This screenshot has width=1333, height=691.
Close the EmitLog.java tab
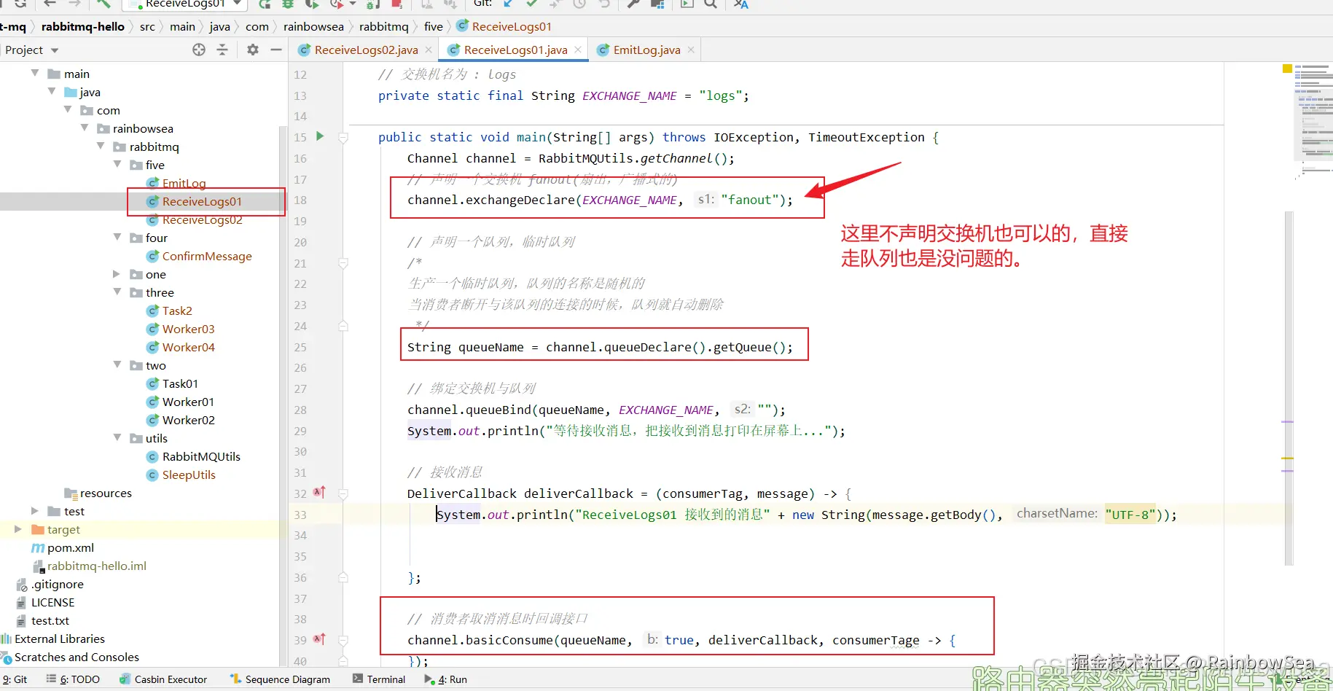(691, 50)
